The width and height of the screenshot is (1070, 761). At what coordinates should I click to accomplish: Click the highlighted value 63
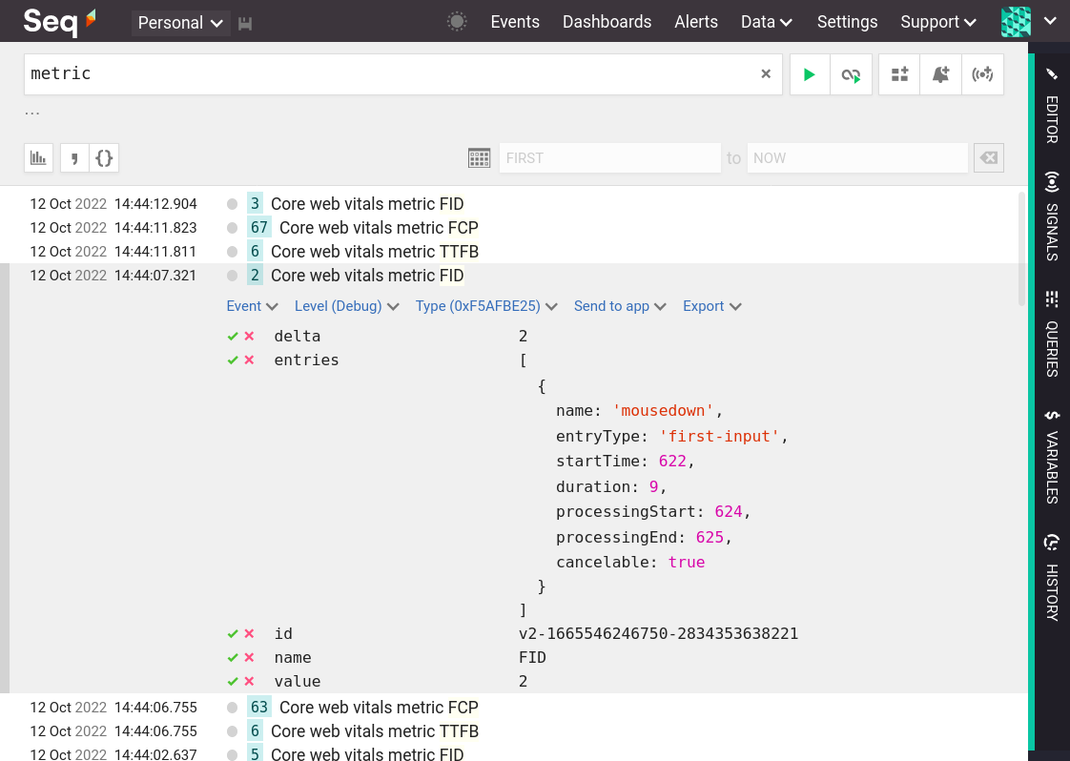[x=259, y=708]
